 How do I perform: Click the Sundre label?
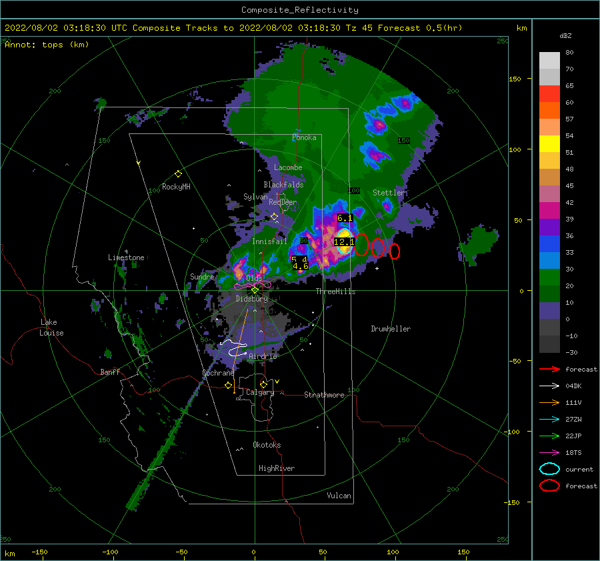[202, 276]
